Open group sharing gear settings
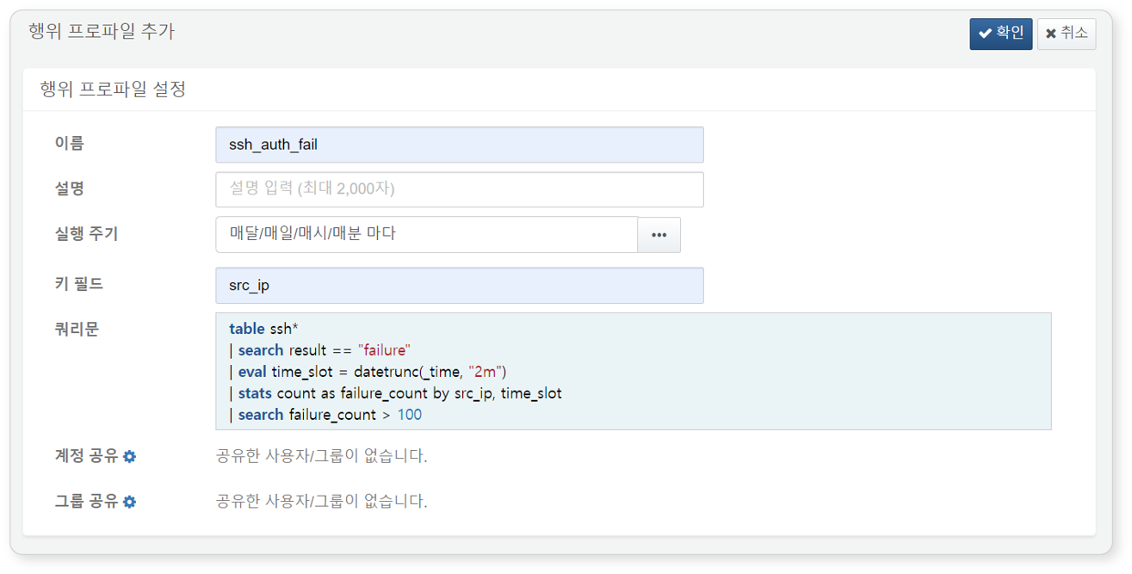This screenshot has height=574, width=1132. (x=129, y=501)
